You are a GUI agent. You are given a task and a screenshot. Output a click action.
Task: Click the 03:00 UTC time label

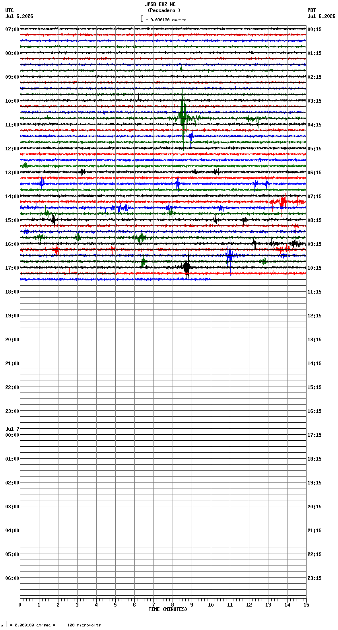[12, 507]
